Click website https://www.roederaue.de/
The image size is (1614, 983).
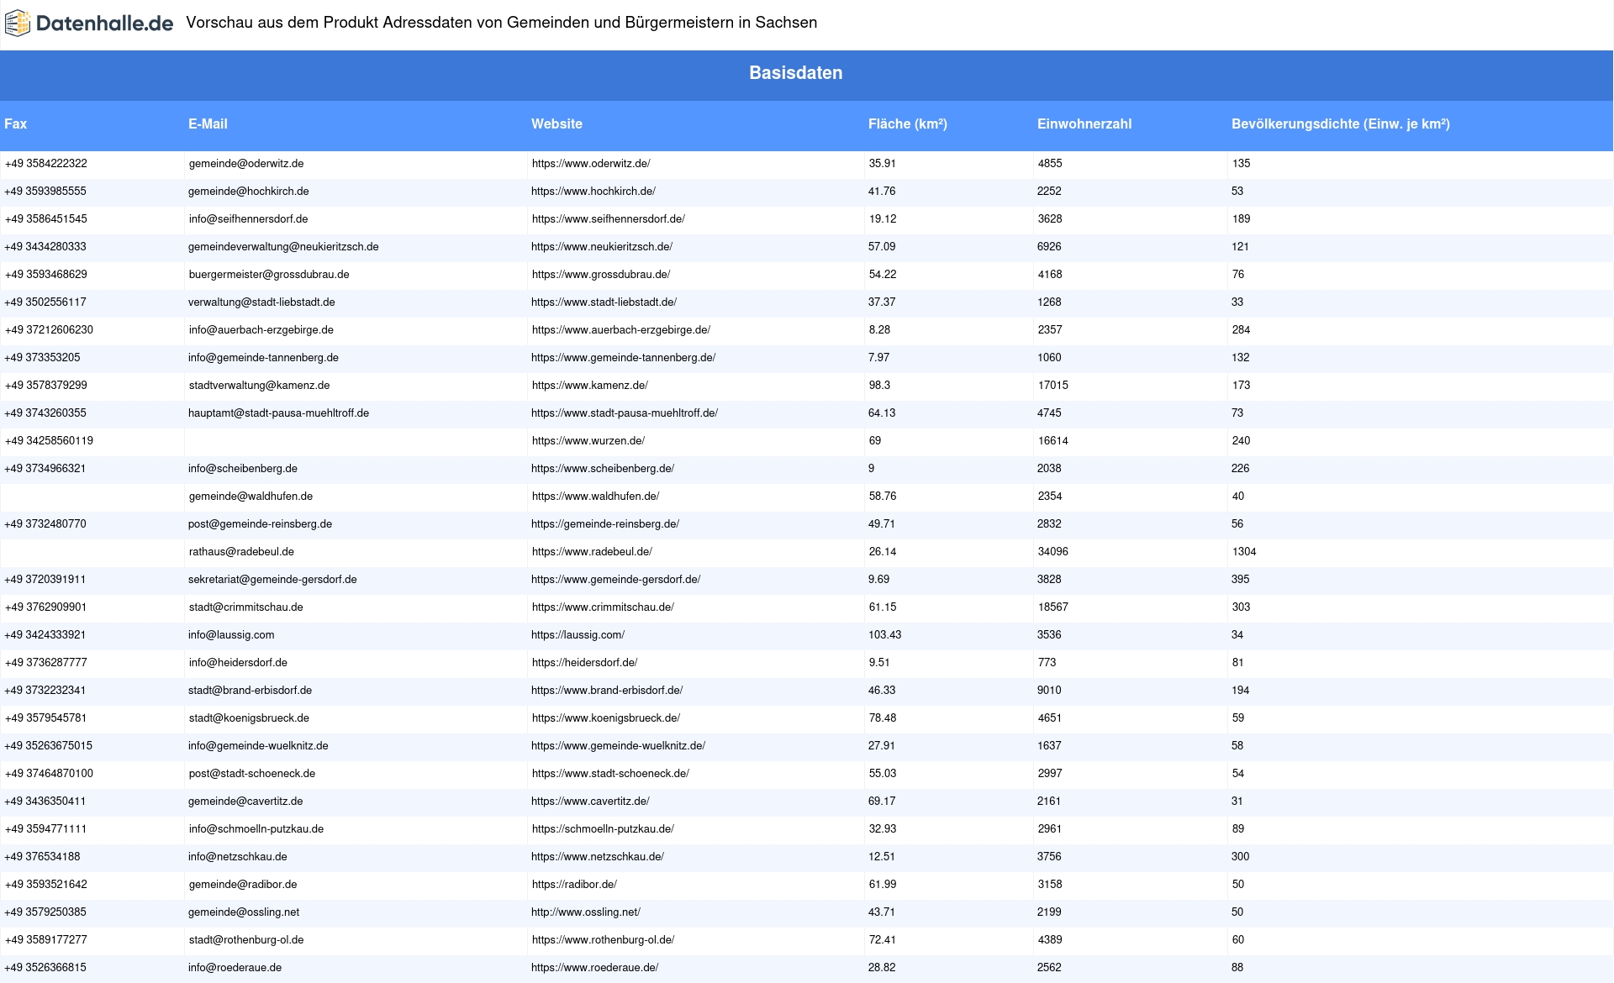pyautogui.click(x=595, y=968)
